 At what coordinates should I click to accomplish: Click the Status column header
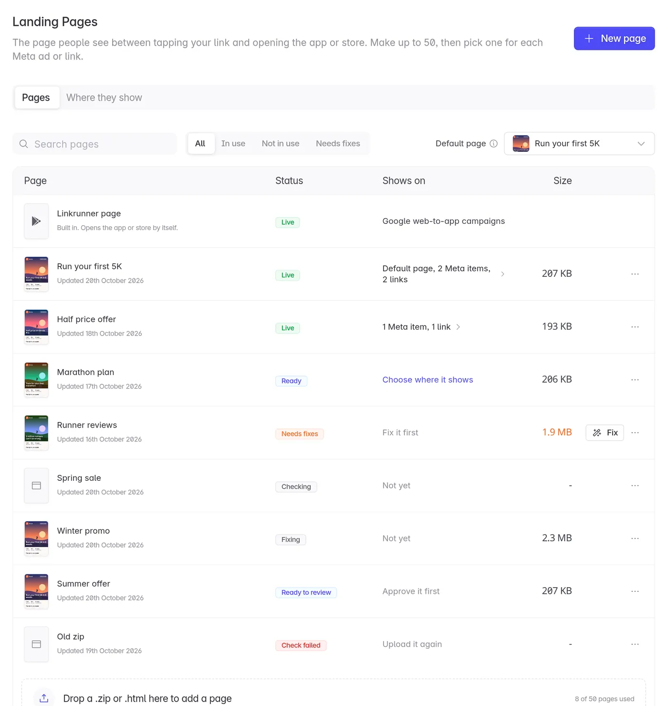point(289,181)
